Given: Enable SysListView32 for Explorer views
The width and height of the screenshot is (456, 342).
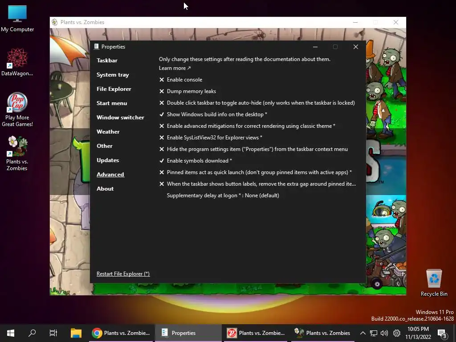Looking at the screenshot, I should click(211, 138).
